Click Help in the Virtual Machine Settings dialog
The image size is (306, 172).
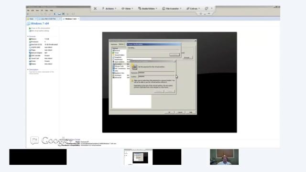click(x=191, y=112)
